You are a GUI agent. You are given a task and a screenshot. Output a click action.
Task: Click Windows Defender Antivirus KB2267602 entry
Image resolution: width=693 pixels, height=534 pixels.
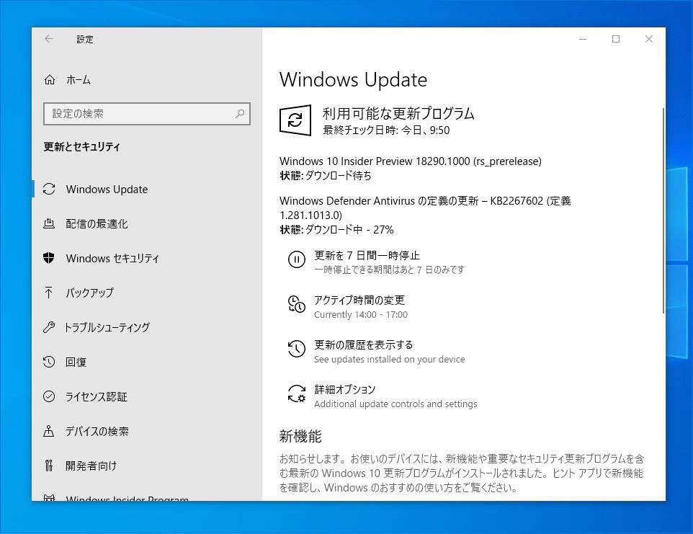point(425,208)
